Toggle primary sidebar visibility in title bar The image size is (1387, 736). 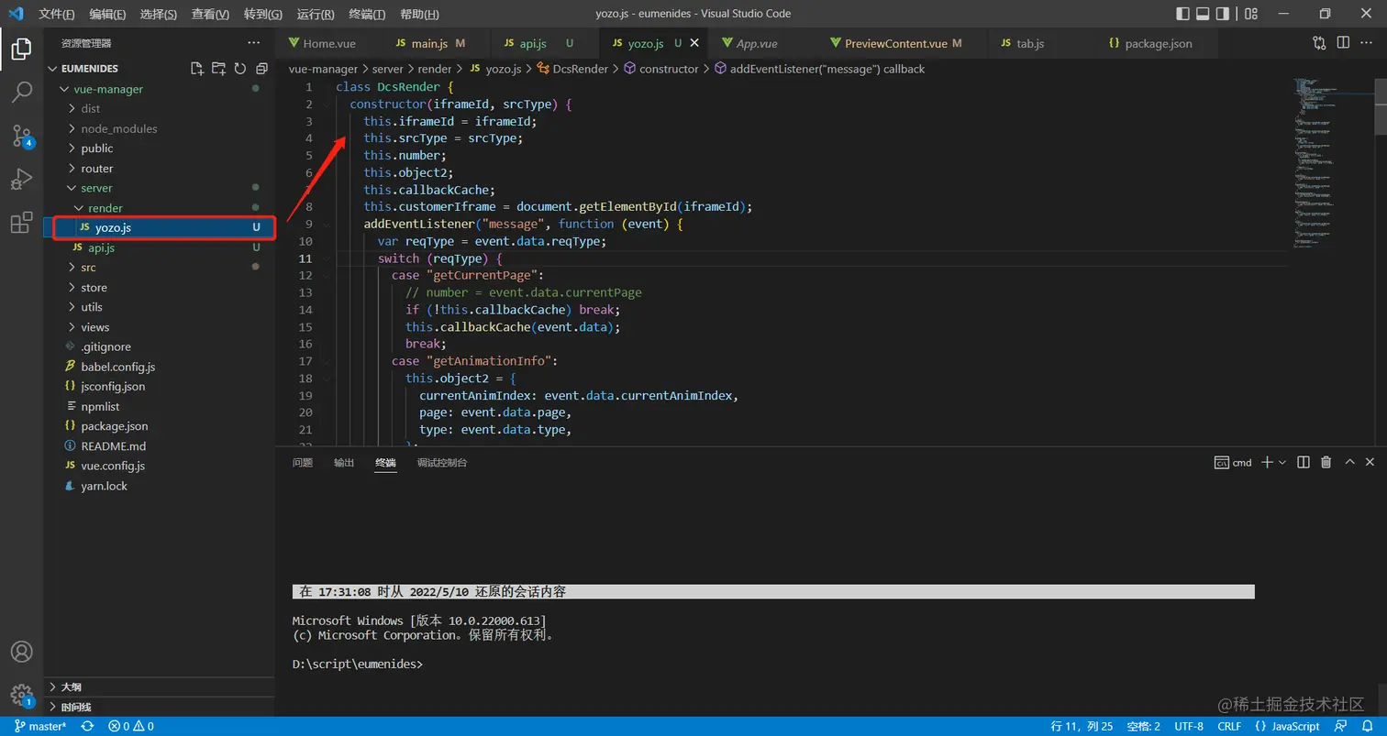coord(1183,14)
